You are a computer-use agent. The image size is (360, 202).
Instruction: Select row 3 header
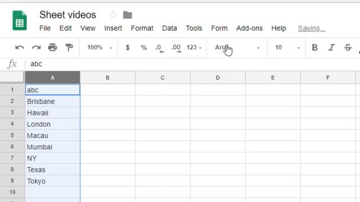12,112
